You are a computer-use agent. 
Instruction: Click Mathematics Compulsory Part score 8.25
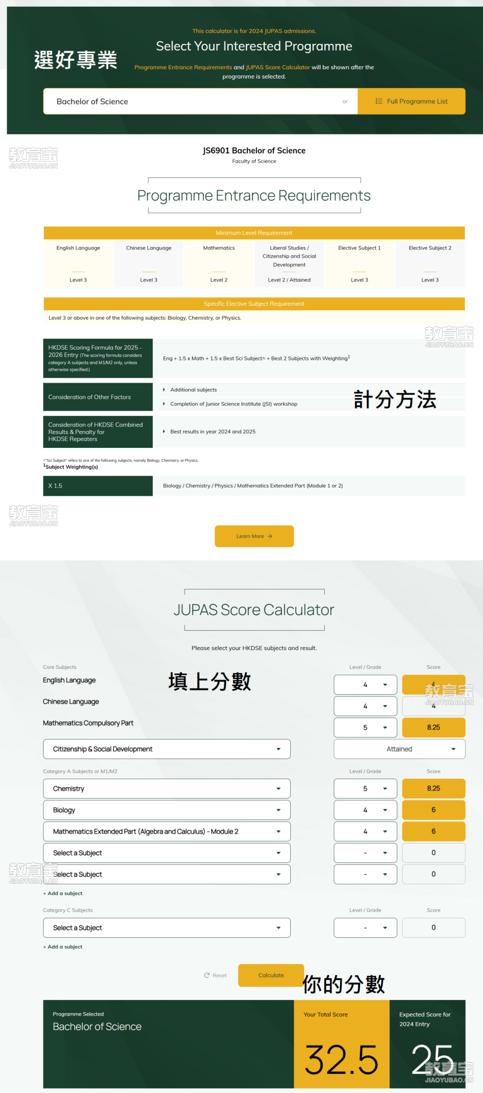[x=434, y=727]
